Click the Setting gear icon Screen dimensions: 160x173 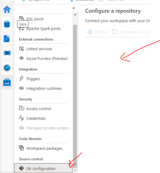(x=90, y=32)
